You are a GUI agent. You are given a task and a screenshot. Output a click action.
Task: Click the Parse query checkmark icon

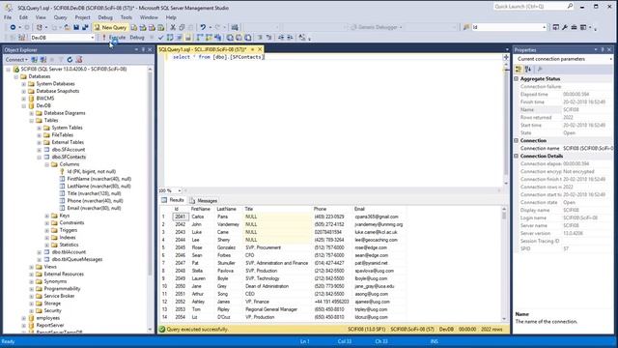(160, 38)
